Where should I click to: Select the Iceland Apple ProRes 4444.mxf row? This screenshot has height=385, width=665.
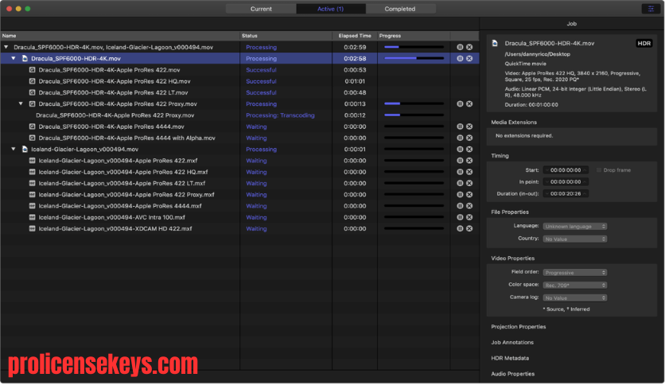coord(239,206)
